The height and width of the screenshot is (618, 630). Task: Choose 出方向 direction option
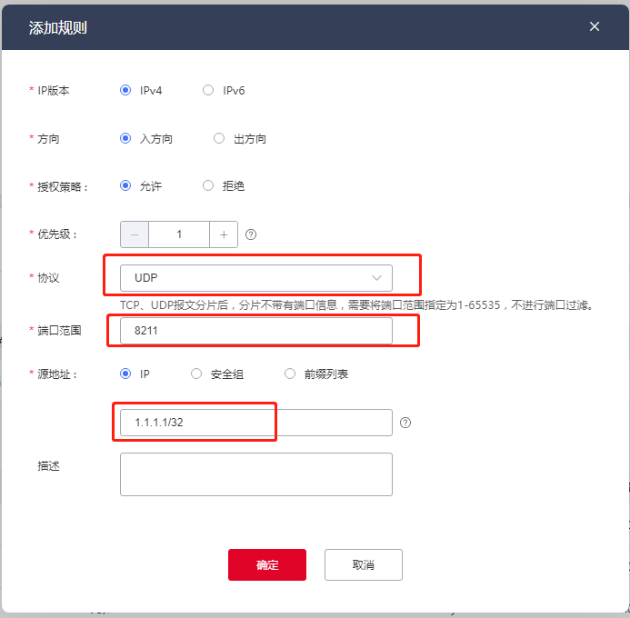coord(219,138)
